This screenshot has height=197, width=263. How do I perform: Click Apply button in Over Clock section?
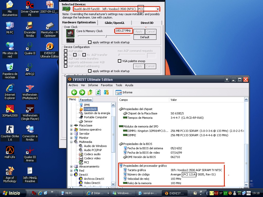pyautogui.click(x=139, y=32)
